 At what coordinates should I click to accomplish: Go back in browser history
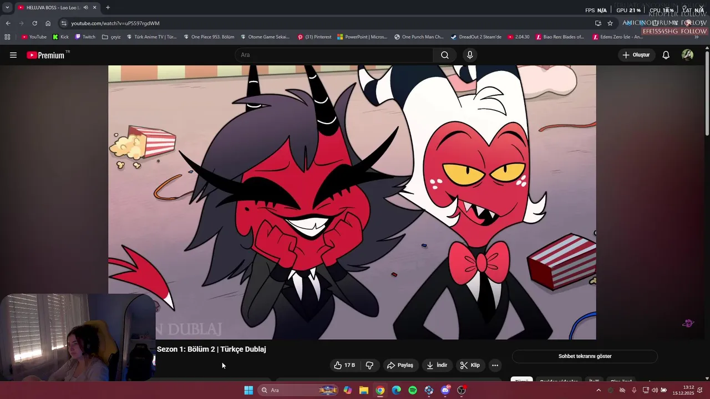[x=8, y=23]
